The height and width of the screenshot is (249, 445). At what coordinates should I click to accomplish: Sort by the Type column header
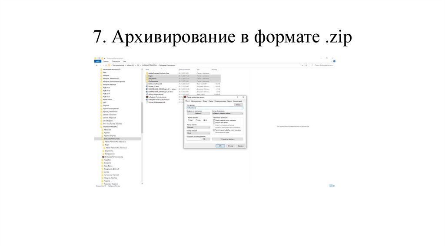(x=198, y=70)
